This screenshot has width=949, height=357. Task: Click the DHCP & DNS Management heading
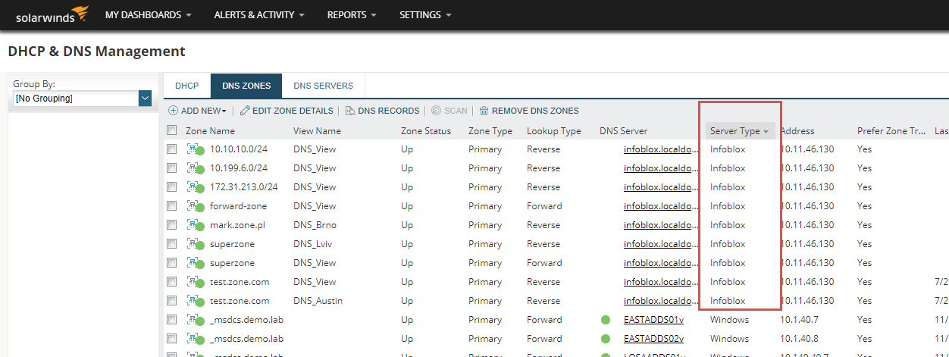pyautogui.click(x=96, y=52)
